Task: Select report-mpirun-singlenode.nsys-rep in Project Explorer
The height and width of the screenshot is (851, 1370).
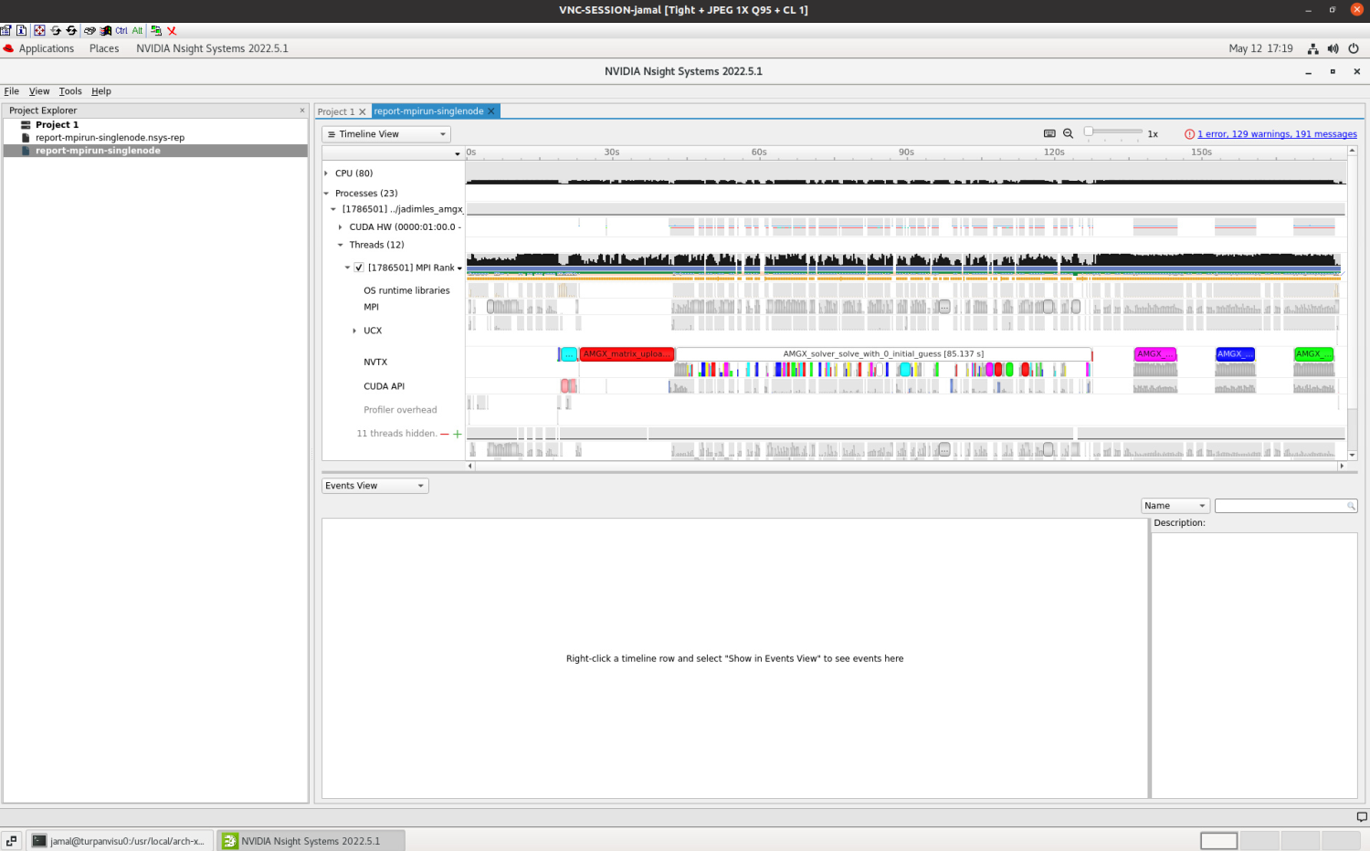Action: (110, 138)
